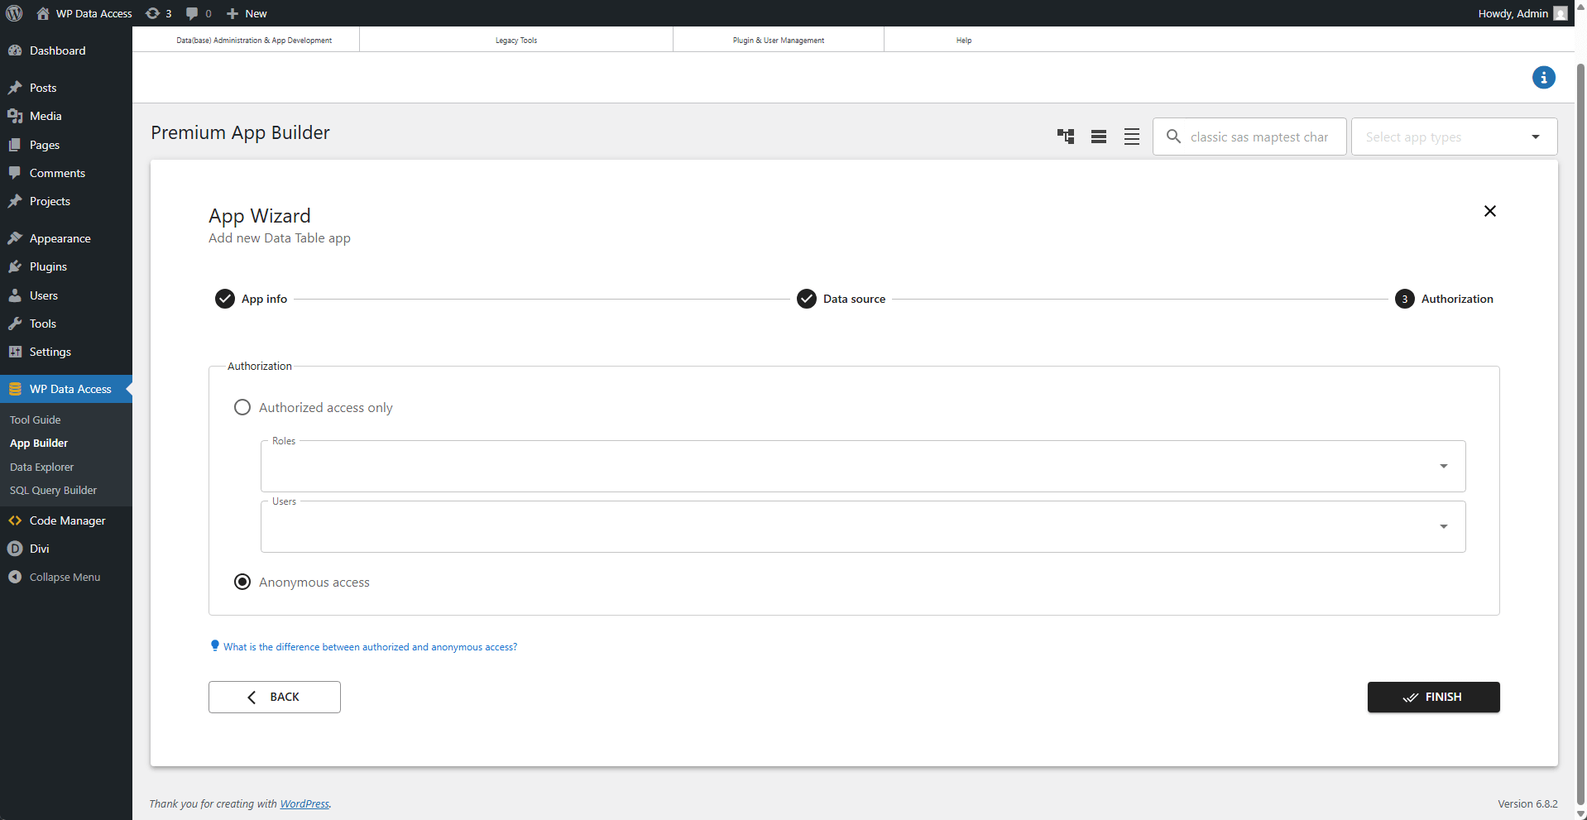Open the Roles dropdown
Image resolution: width=1587 pixels, height=820 pixels.
pos(1444,466)
